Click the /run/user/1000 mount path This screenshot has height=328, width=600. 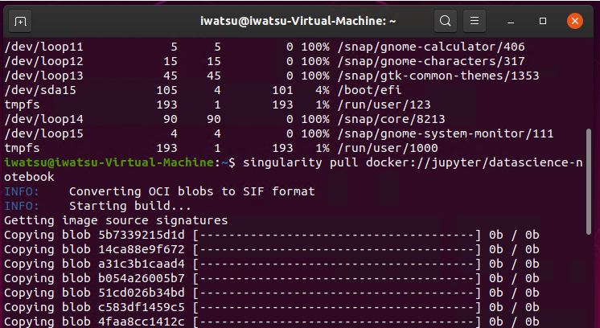(387, 149)
